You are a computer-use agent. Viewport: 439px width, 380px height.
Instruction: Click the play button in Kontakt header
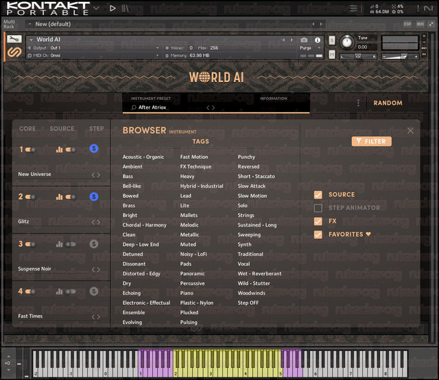[112, 8]
